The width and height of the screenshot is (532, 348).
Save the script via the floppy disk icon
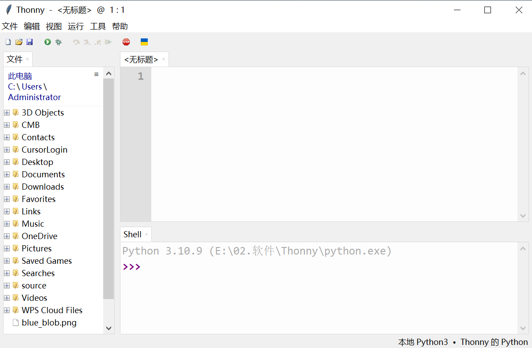[x=30, y=42]
